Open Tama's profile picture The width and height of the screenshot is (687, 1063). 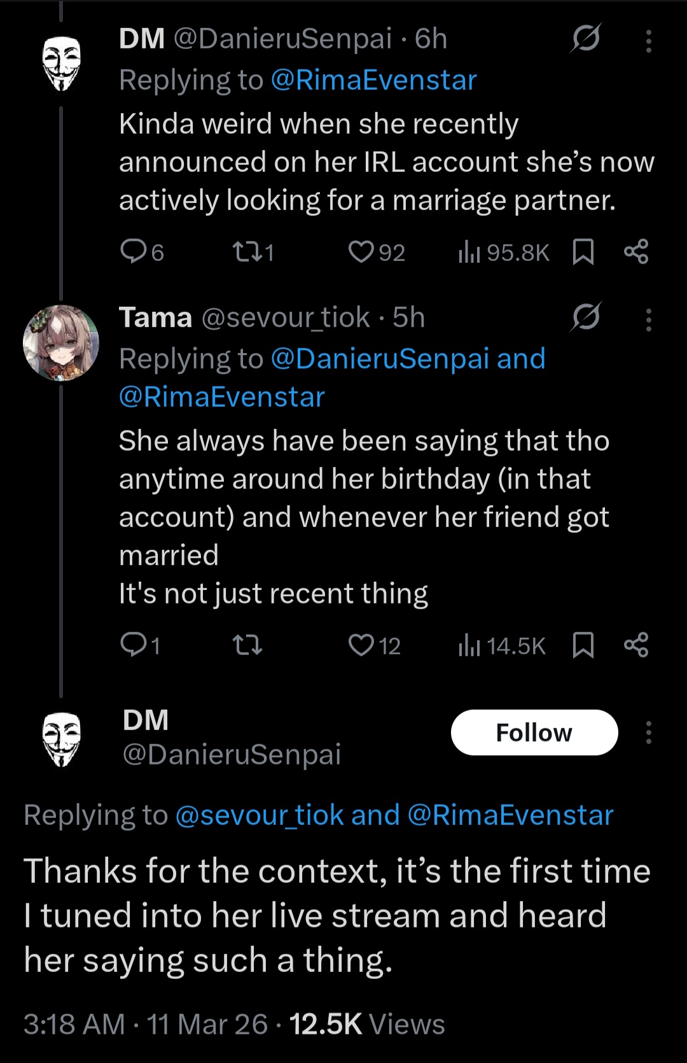[x=61, y=343]
